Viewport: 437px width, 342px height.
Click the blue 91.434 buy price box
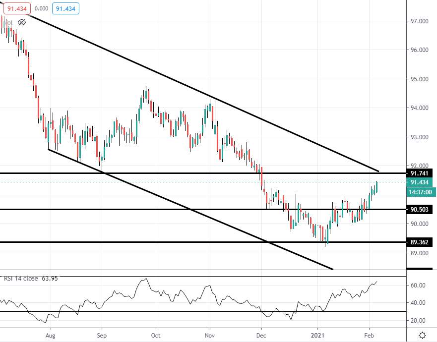point(65,8)
